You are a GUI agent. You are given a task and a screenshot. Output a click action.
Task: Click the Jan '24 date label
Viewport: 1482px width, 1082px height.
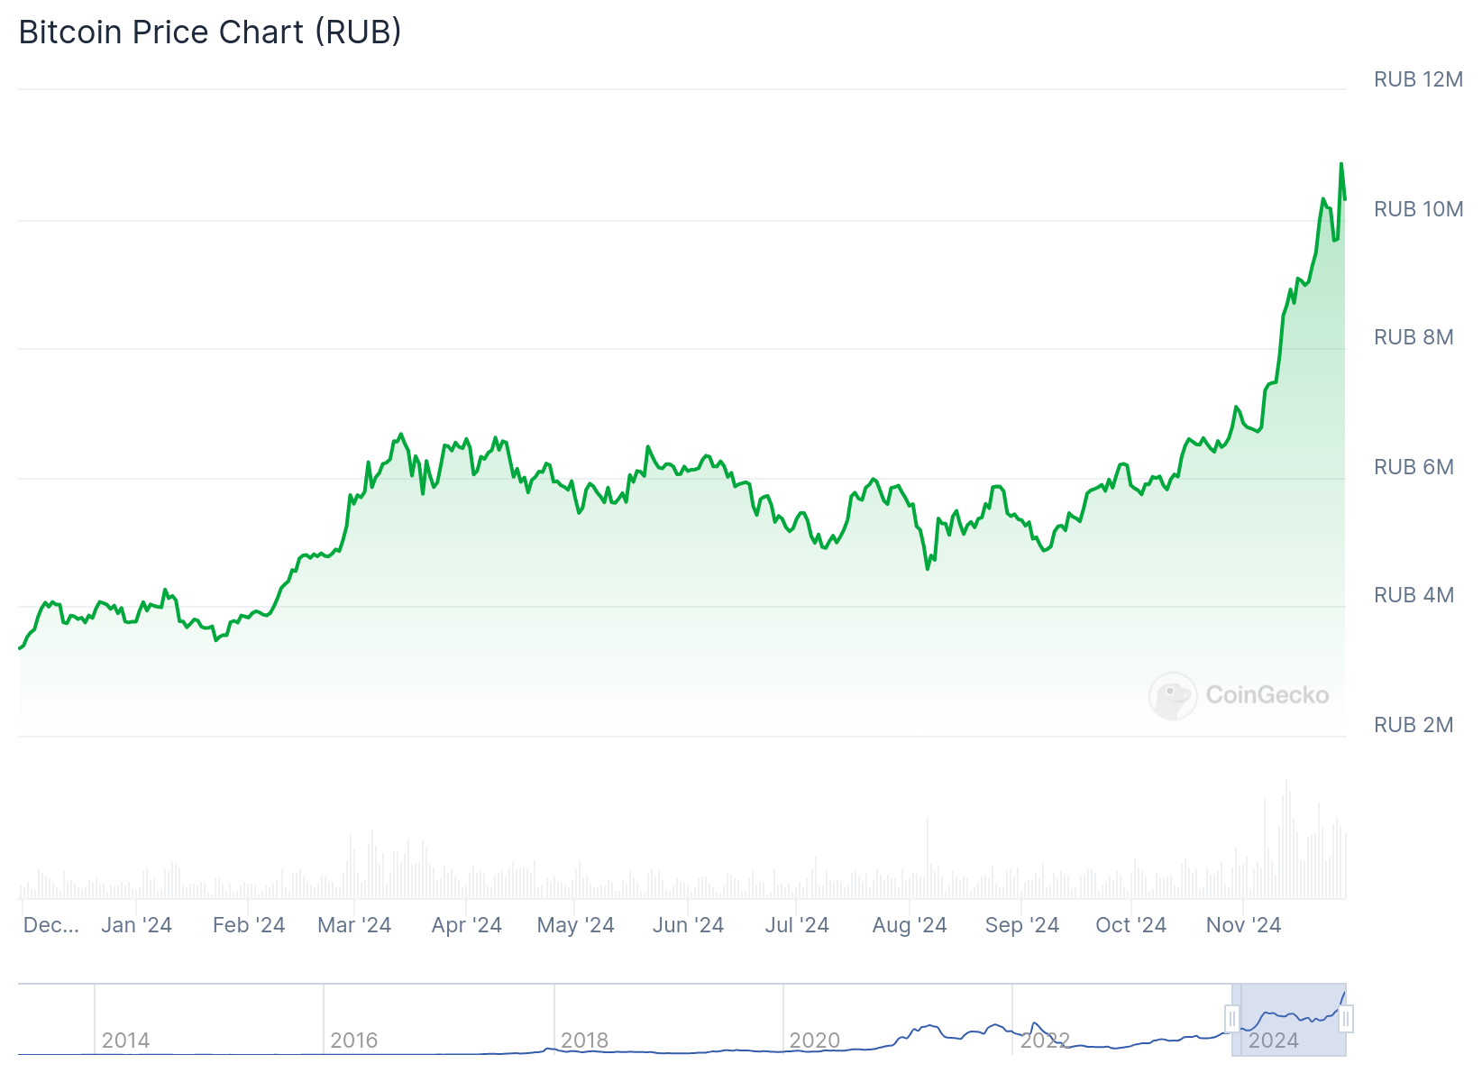tap(136, 925)
